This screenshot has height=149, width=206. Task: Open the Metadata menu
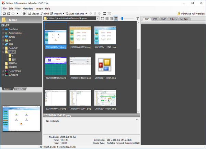[28, 8]
